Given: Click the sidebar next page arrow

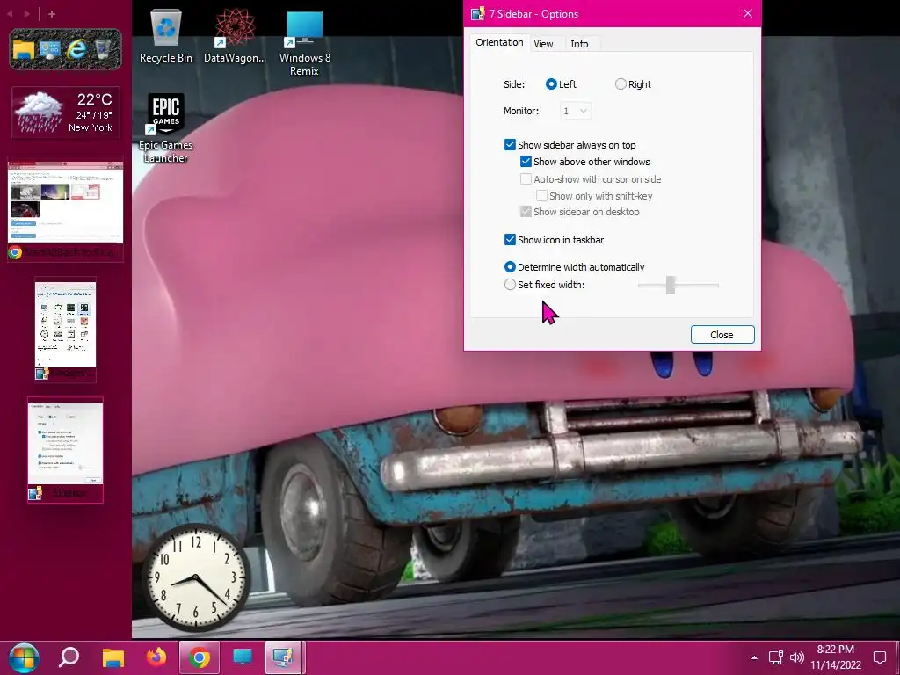Looking at the screenshot, I should click(26, 14).
